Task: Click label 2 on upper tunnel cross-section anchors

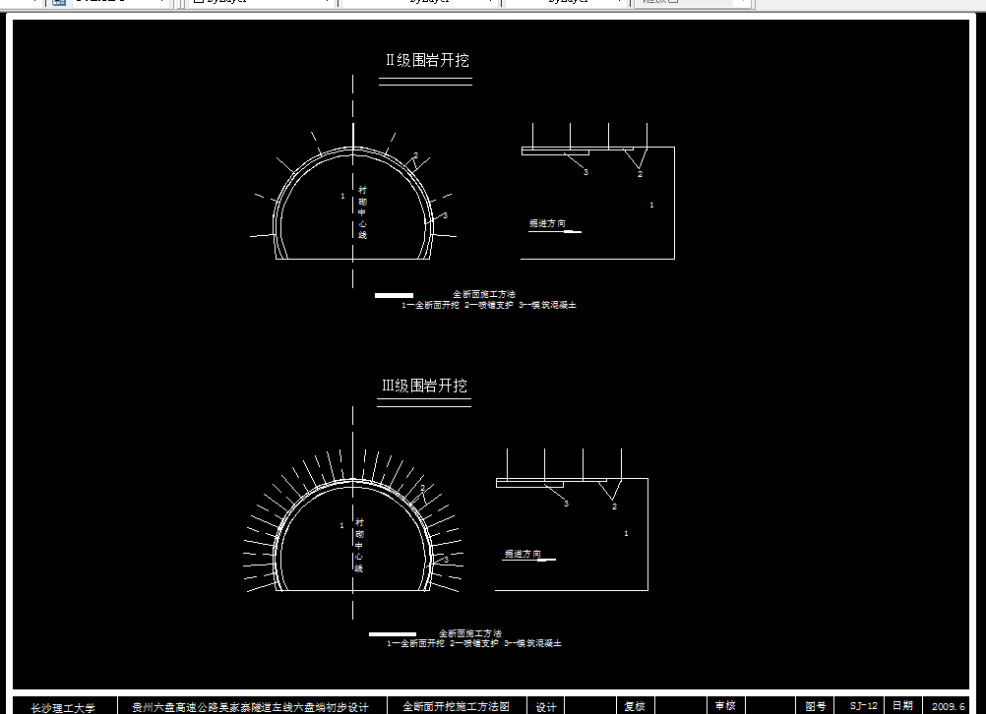Action: click(x=415, y=155)
